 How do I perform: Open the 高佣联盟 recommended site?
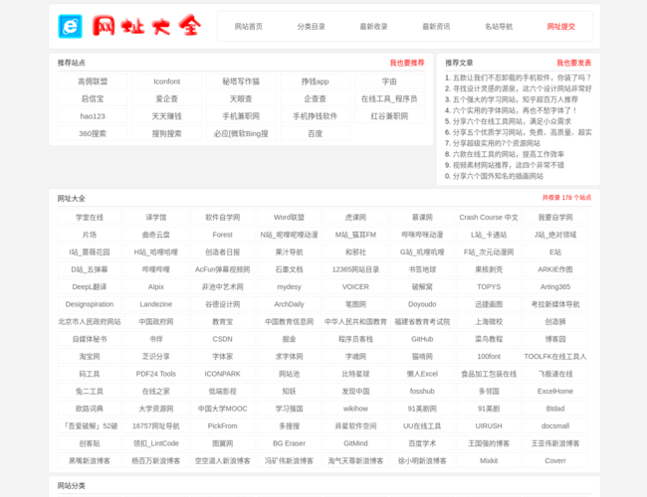click(93, 82)
